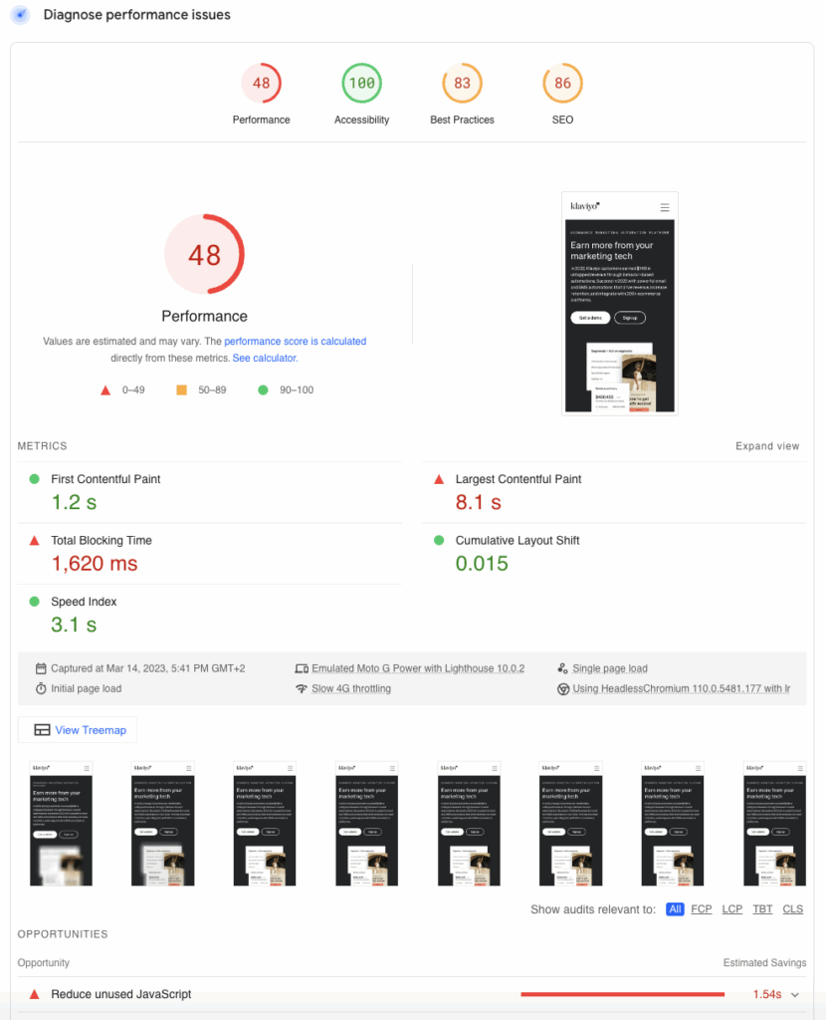The height and width of the screenshot is (1020, 826).
Task: Click the Initial page load text
Action: click(86, 688)
